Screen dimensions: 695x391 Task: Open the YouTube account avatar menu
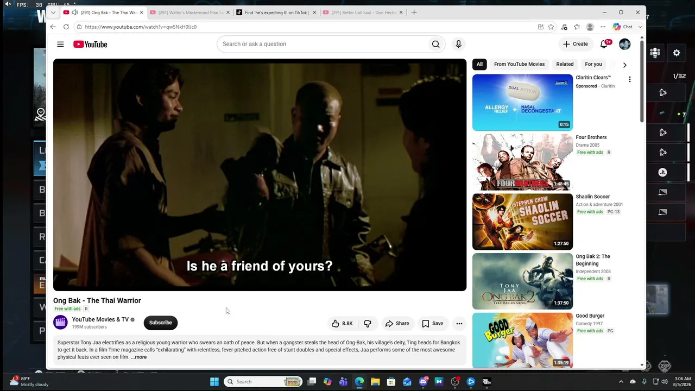point(624,44)
